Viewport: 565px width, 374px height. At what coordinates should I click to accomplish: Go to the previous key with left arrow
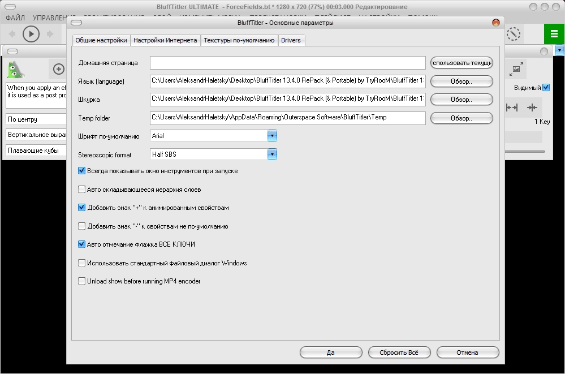pyautogui.click(x=12, y=34)
